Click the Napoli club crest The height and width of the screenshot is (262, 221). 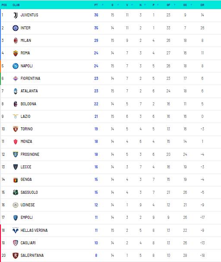click(16, 66)
